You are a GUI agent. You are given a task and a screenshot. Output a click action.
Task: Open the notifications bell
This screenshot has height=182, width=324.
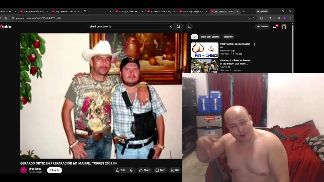coord(275,26)
